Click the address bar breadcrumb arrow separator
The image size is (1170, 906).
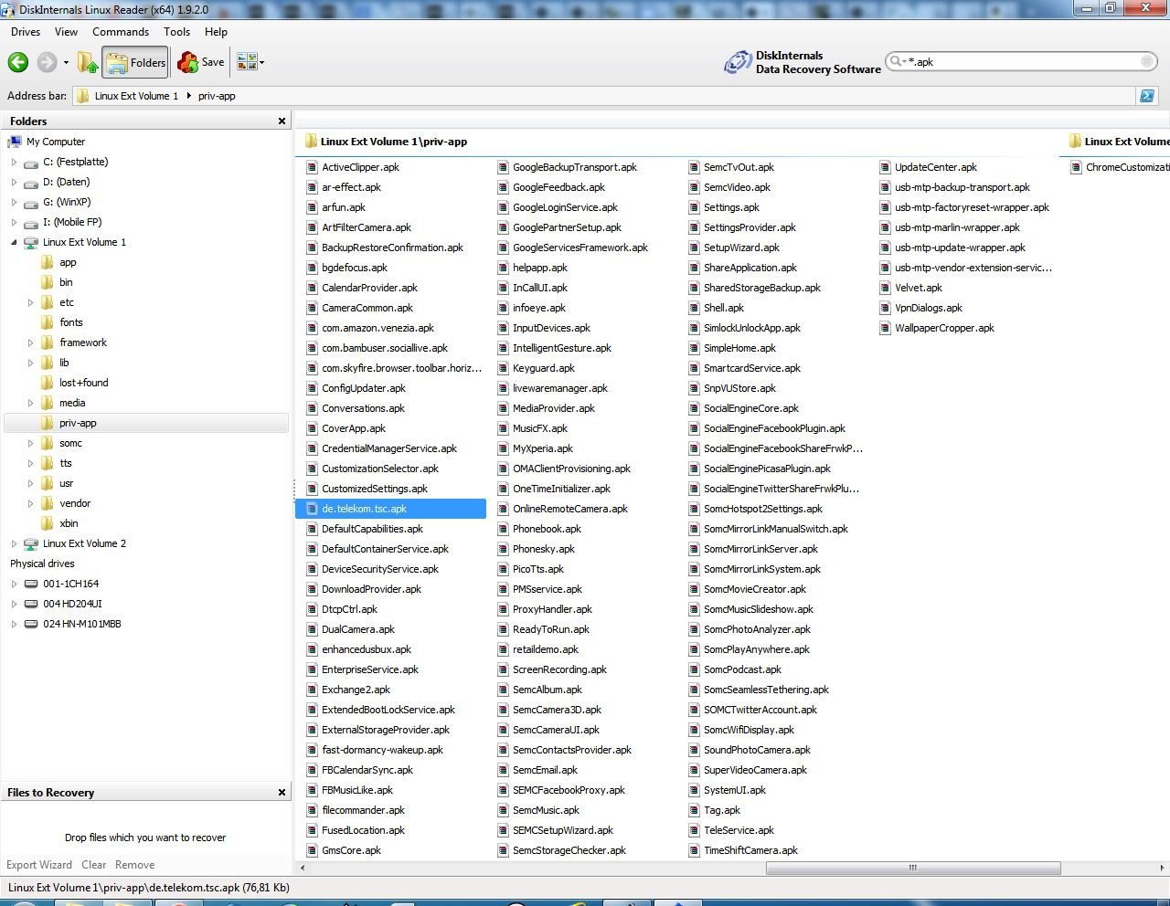click(x=188, y=96)
